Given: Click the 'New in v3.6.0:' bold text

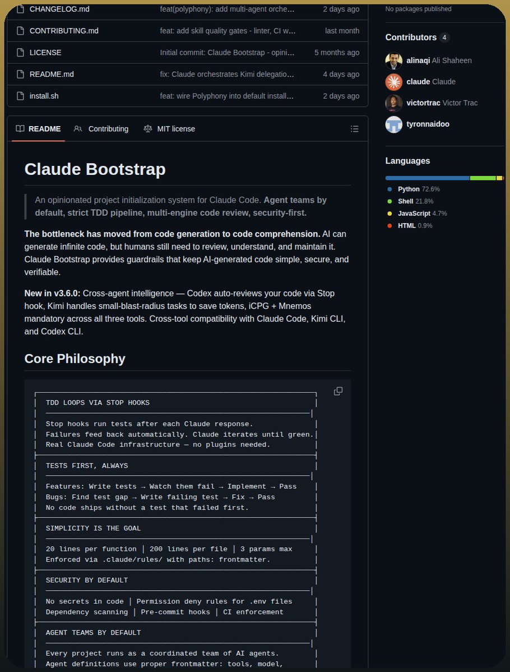Looking at the screenshot, I should pos(52,293).
